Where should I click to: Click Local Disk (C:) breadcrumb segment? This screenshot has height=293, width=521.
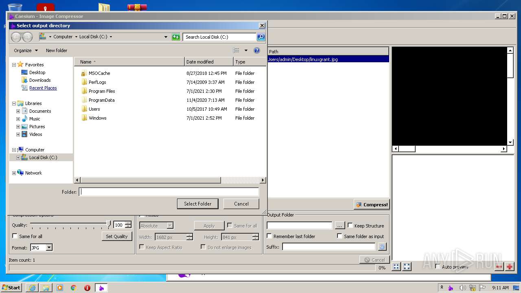tap(93, 37)
